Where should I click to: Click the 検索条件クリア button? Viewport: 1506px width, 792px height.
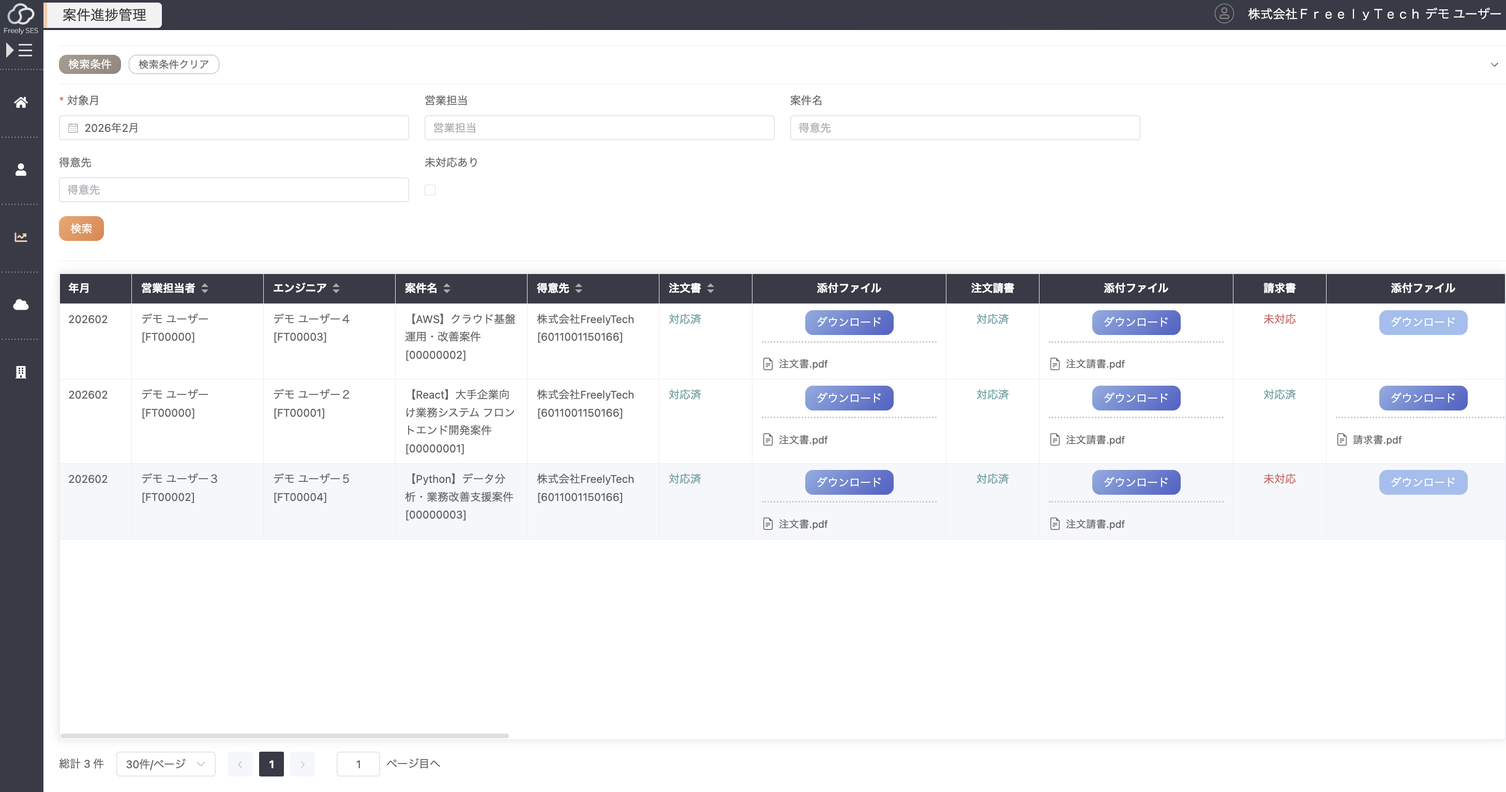click(x=174, y=64)
